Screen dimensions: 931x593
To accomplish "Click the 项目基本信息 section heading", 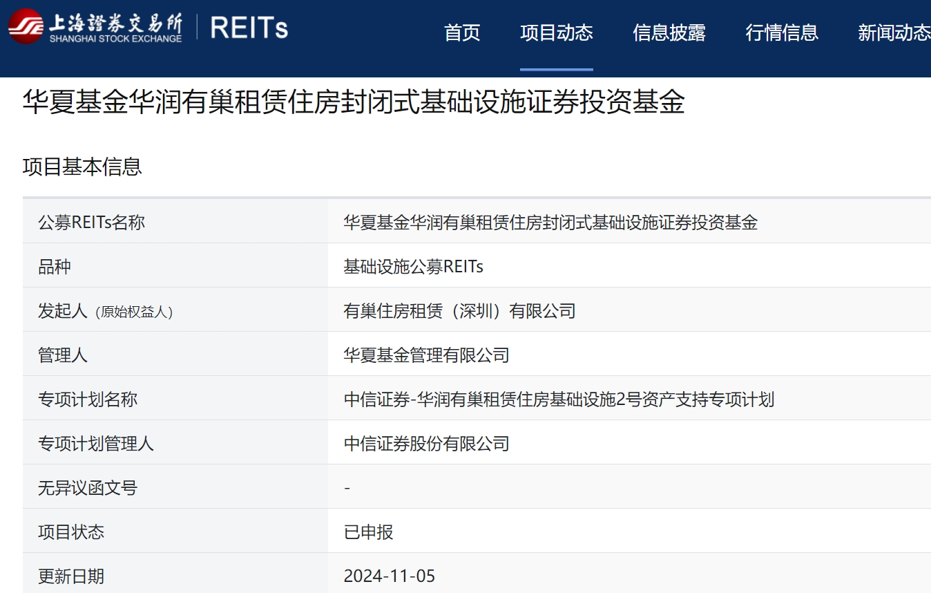I will (82, 167).
